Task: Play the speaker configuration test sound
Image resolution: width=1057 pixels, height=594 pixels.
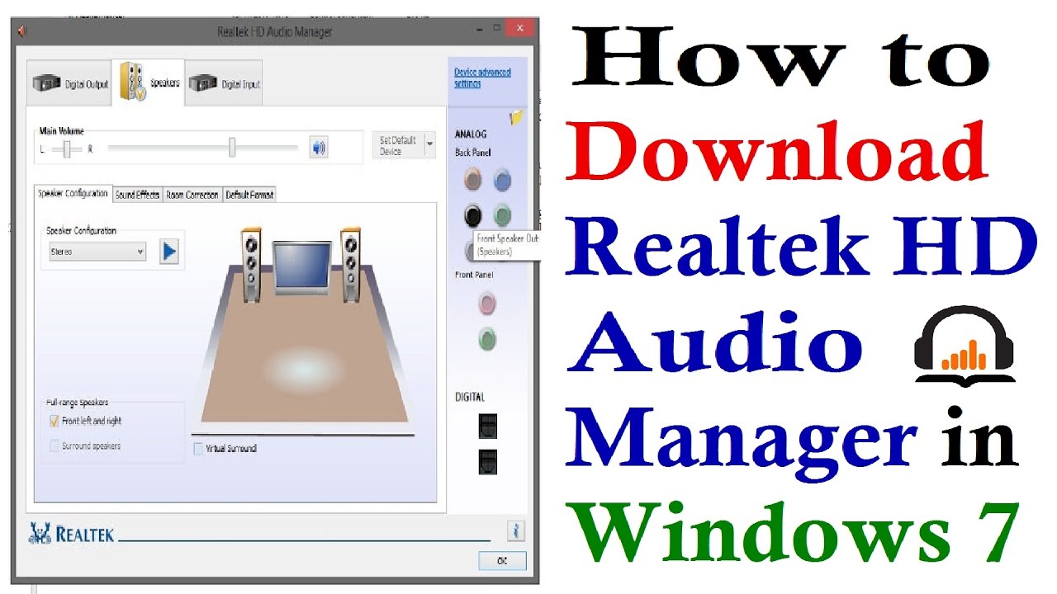Action: pos(169,252)
